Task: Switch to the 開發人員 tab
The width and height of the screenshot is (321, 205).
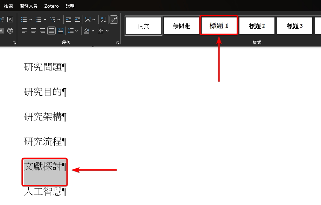Action: pos(29,6)
